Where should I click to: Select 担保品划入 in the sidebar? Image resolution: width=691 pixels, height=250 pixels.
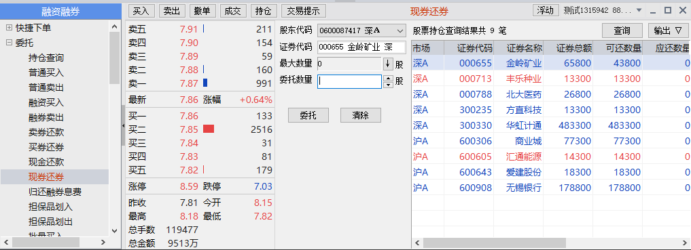(51, 207)
